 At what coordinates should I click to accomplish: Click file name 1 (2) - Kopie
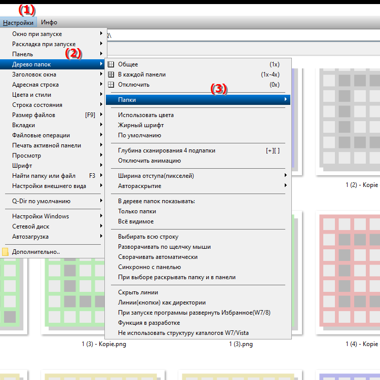[362, 185]
